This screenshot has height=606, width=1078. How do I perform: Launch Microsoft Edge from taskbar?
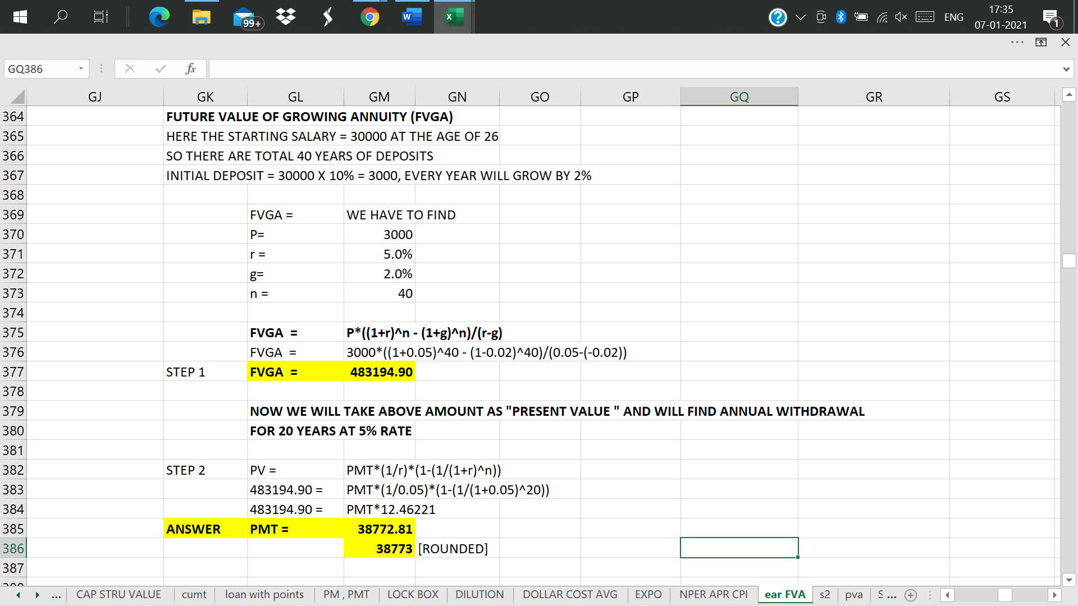[x=159, y=17]
